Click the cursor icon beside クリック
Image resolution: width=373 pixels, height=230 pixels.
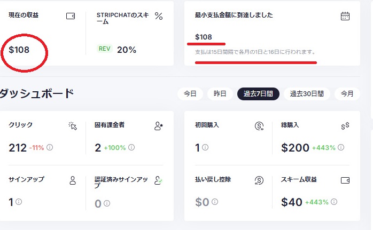pyautogui.click(x=73, y=126)
